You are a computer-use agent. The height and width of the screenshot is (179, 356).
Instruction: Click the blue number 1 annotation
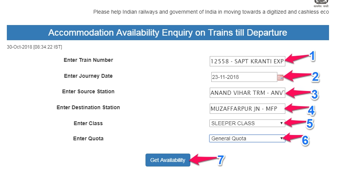pos(312,57)
